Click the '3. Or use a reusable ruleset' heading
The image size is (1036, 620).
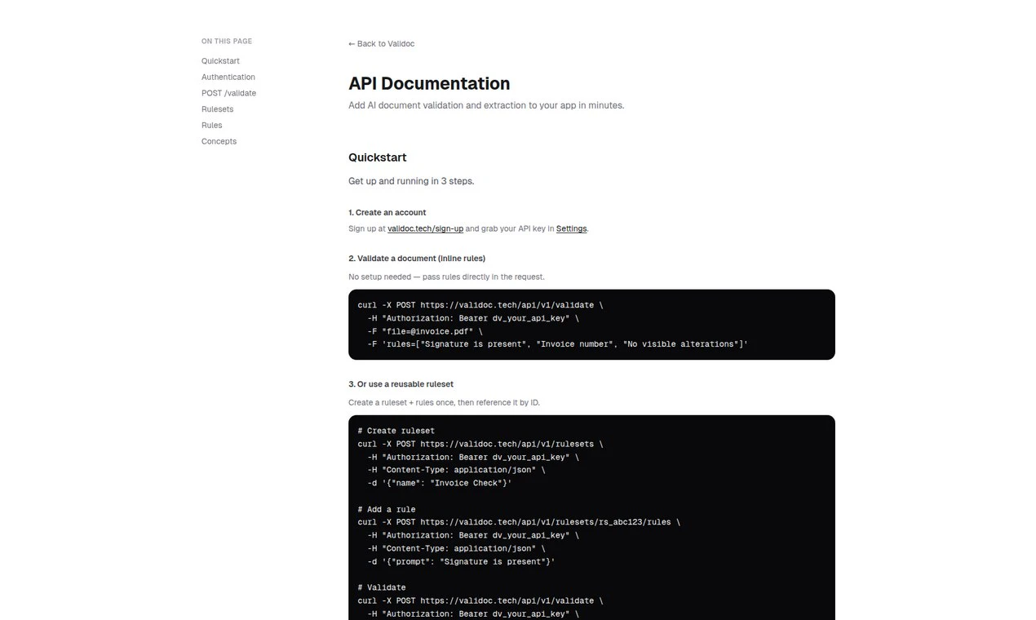pyautogui.click(x=401, y=383)
